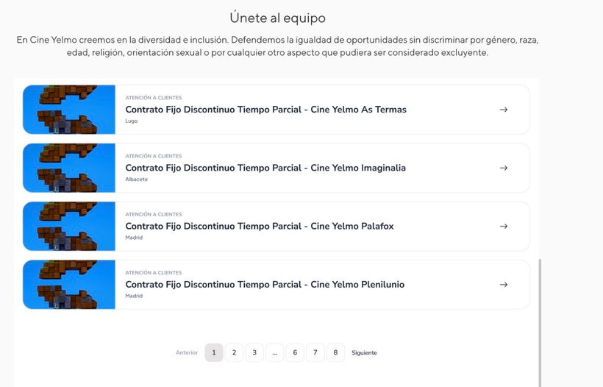
Task: Click ATENCIÓN A CLIENTES label on Plenilunio
Action: point(154,273)
